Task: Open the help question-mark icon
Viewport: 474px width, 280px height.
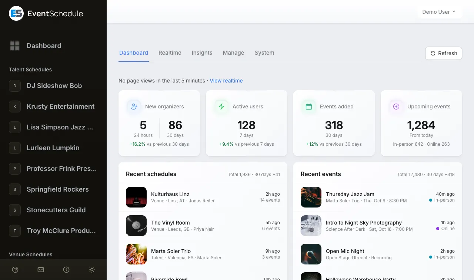Action: [15, 270]
